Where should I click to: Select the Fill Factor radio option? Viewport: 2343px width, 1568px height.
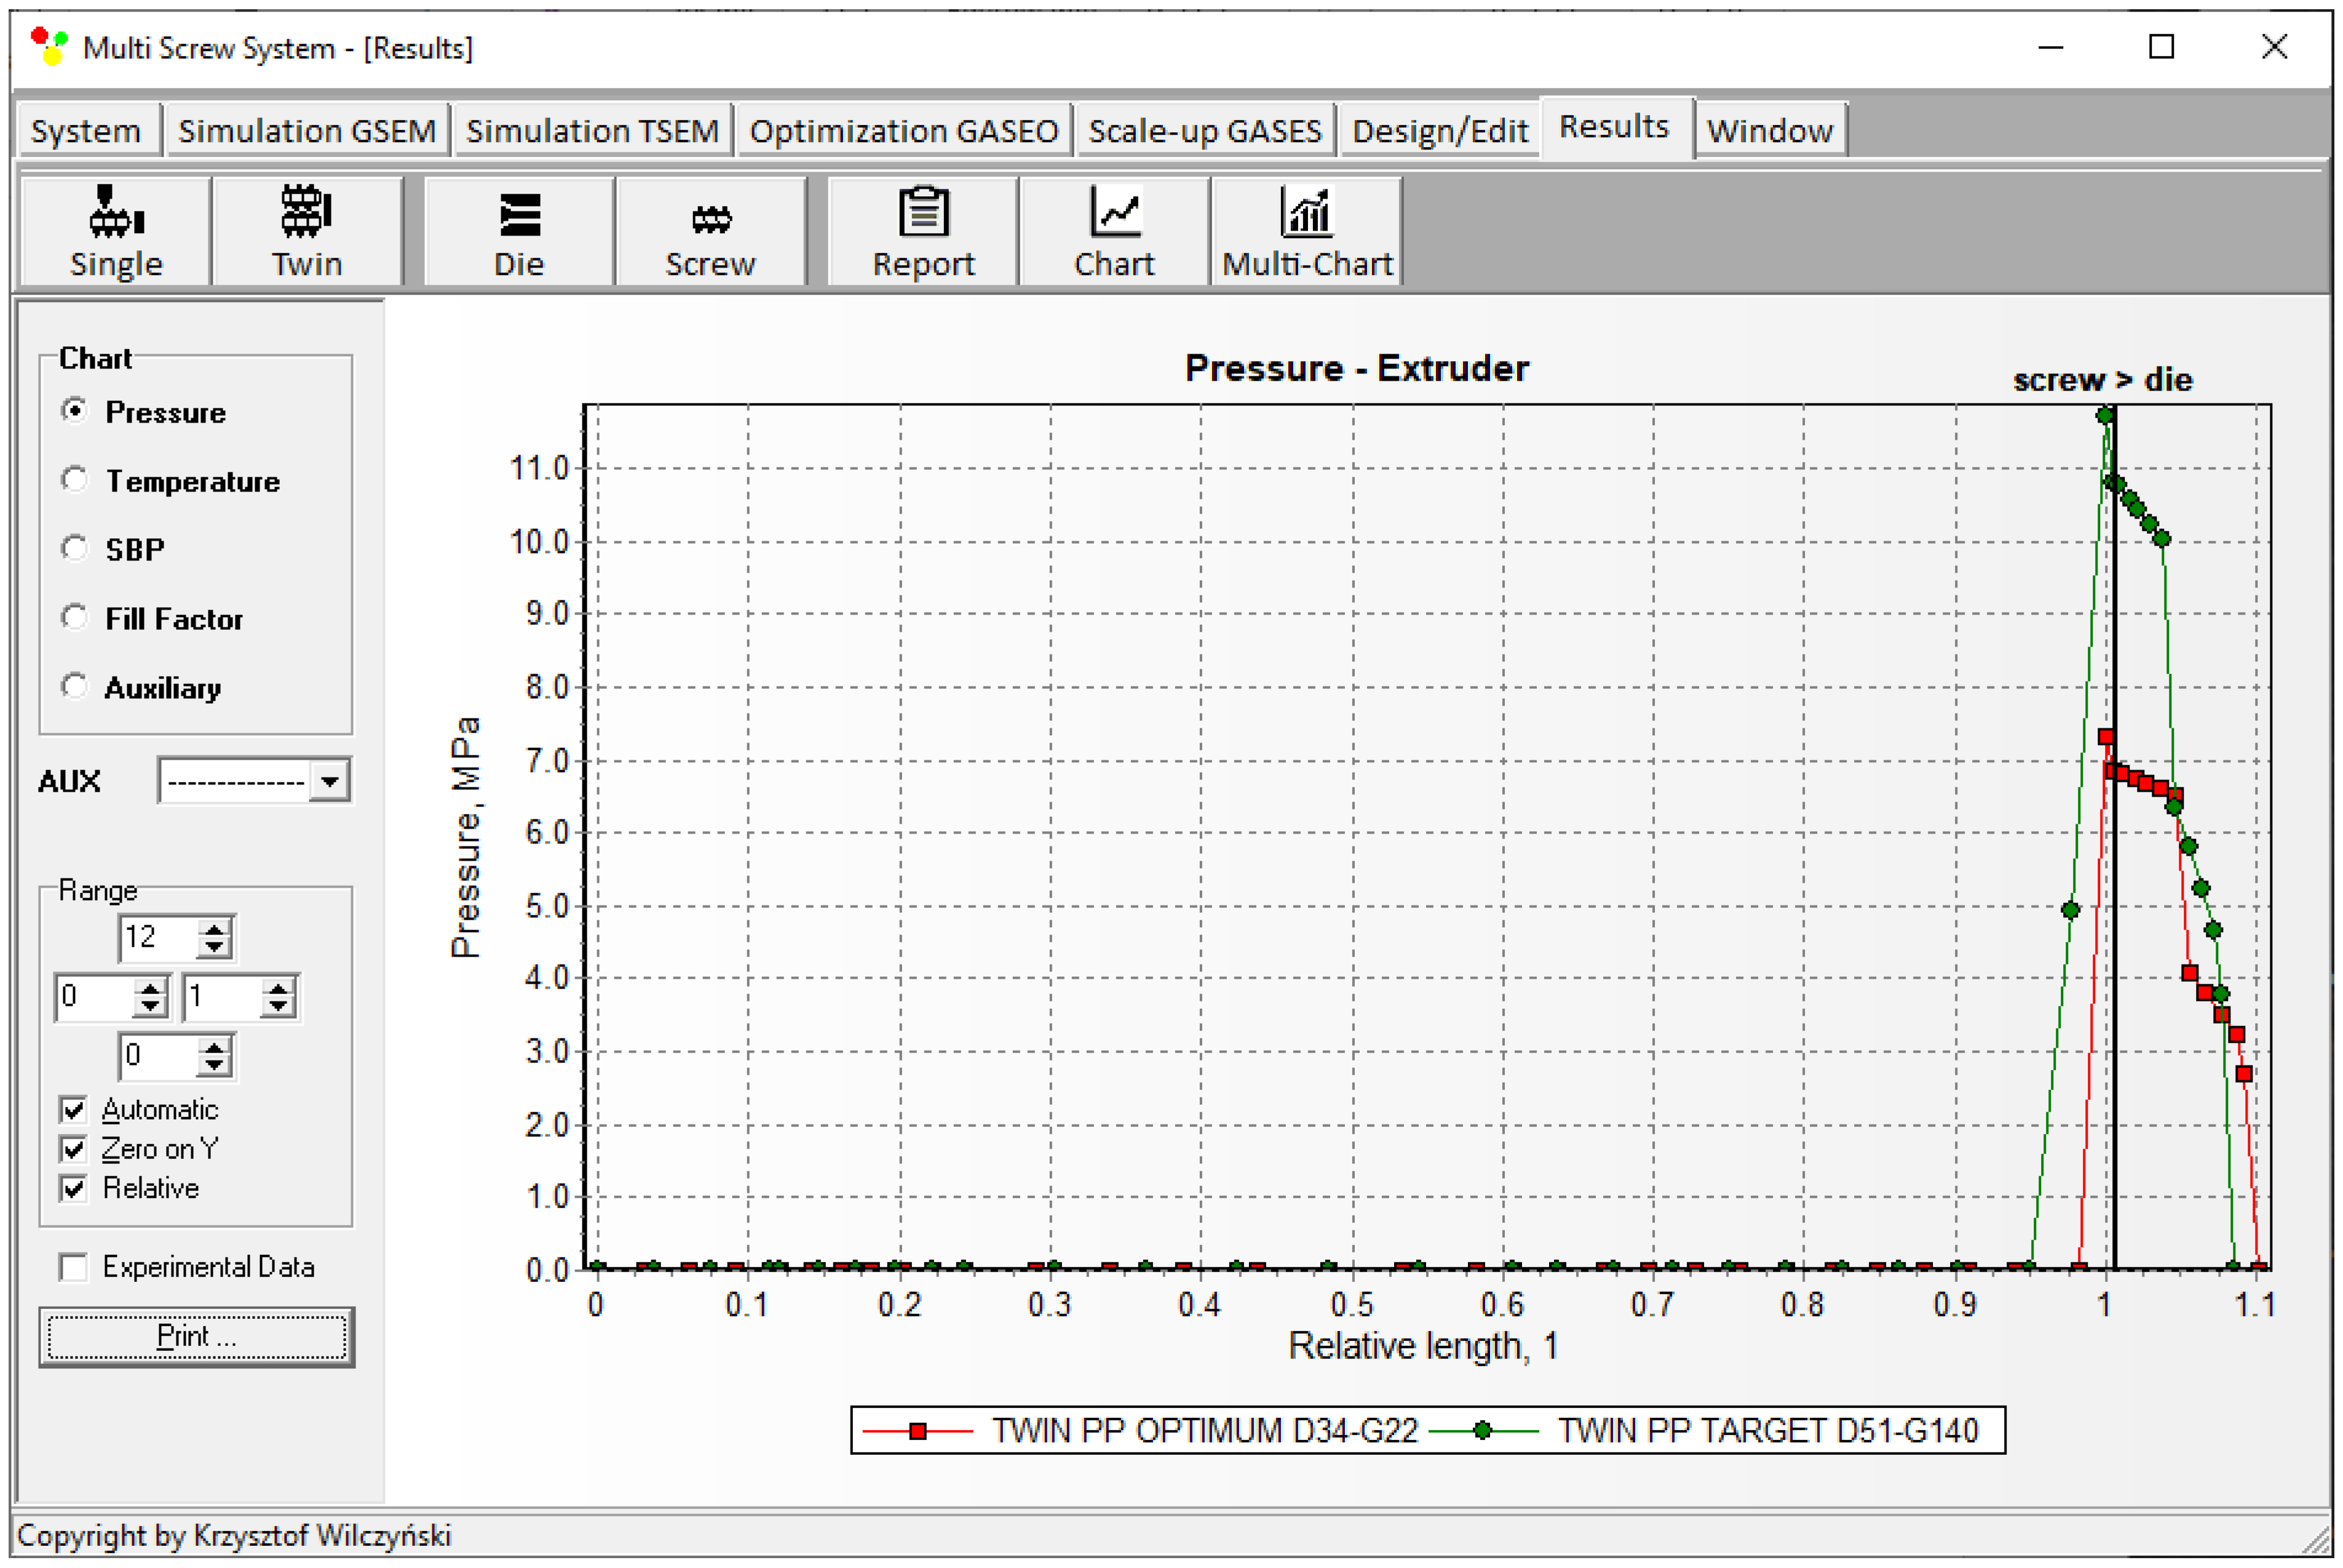pyautogui.click(x=75, y=618)
